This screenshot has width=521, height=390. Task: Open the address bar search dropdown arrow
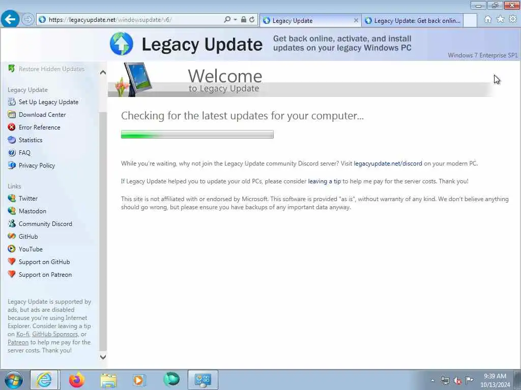tap(235, 20)
